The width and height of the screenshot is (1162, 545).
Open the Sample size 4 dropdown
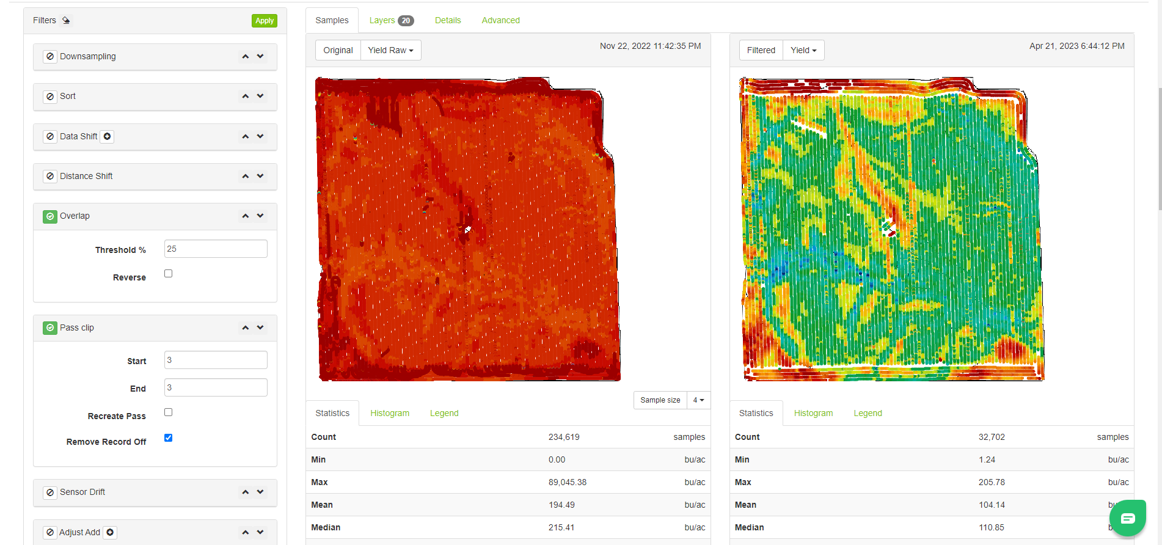[698, 400]
